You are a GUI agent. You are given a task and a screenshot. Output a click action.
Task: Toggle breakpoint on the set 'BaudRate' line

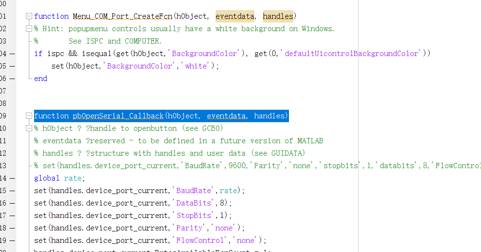pos(12,191)
